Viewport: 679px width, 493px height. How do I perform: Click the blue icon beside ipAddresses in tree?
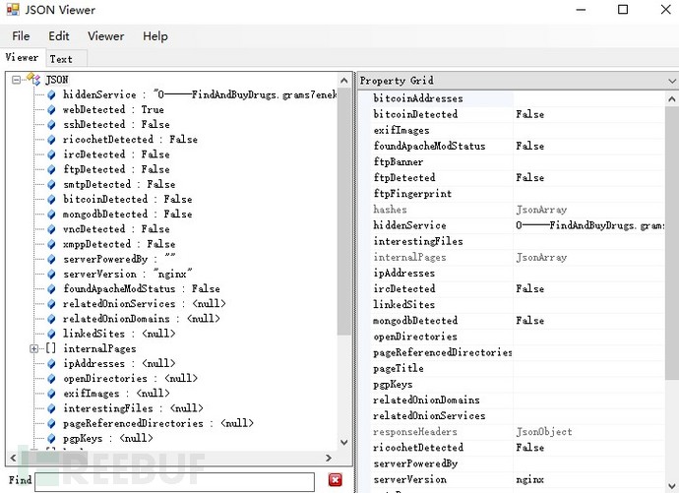point(51,363)
